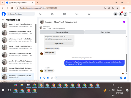This screenshot has height=98, width=131.
Task: Click More options button
Action: 105,32
